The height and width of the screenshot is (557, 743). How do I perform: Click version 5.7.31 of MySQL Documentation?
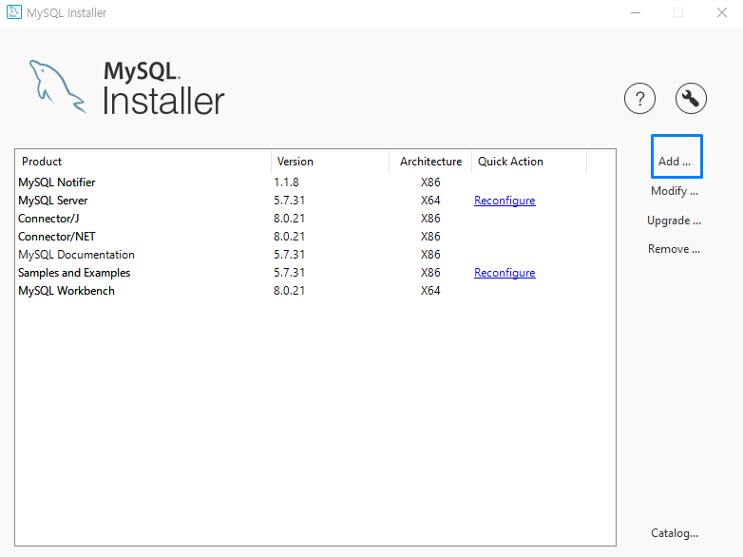[x=289, y=255]
